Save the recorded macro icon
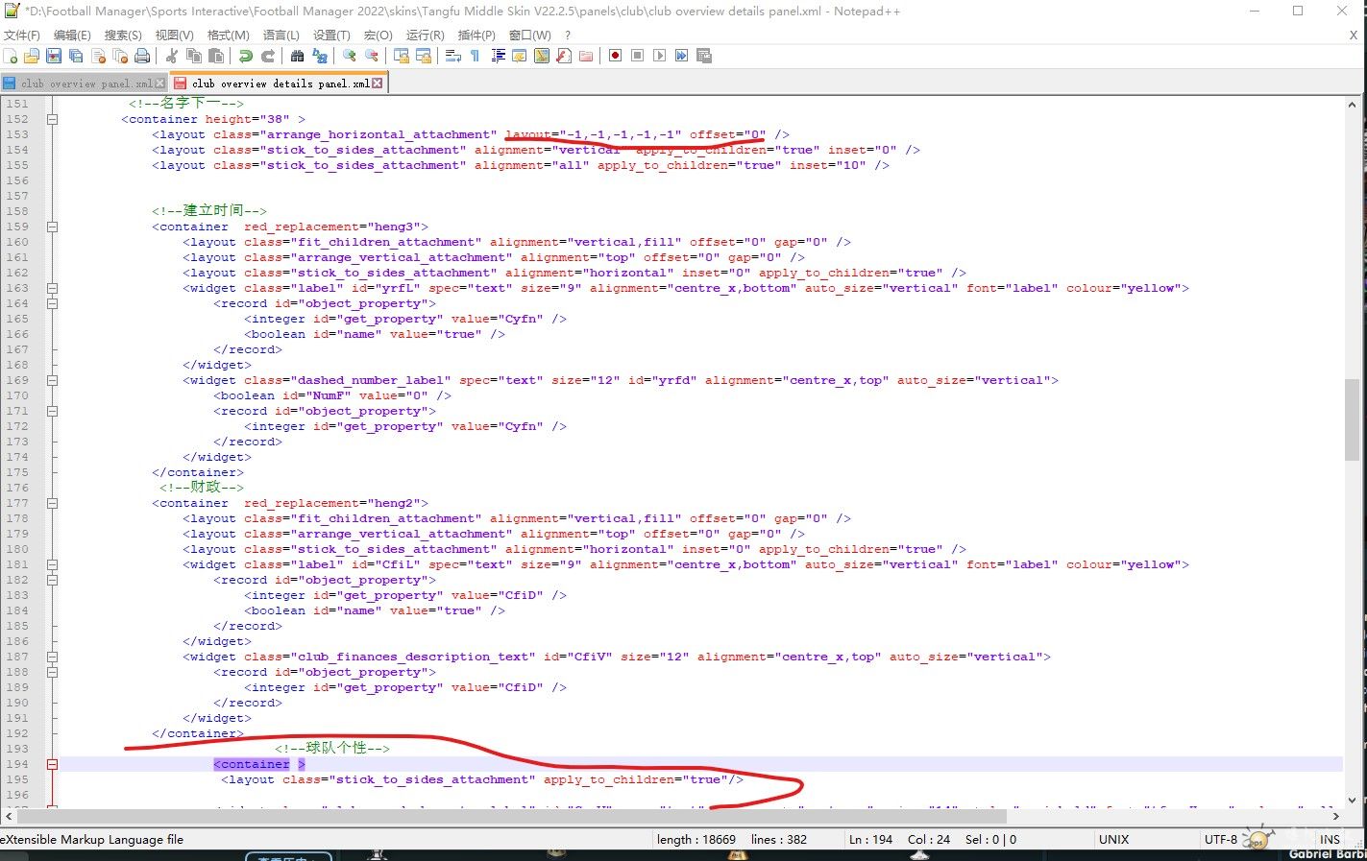 (x=704, y=56)
